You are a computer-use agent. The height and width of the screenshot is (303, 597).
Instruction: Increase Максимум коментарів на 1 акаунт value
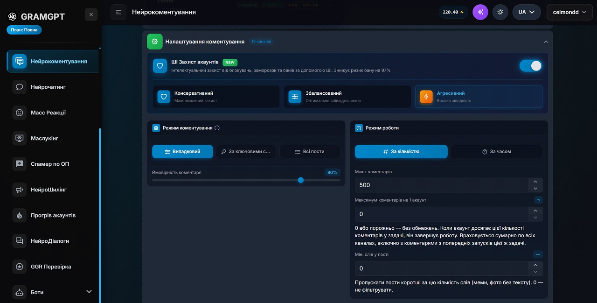535,211
